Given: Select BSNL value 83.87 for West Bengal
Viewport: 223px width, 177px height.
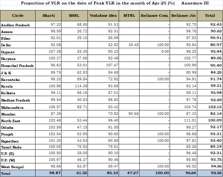Looking at the screenshot, I should point(82,166).
